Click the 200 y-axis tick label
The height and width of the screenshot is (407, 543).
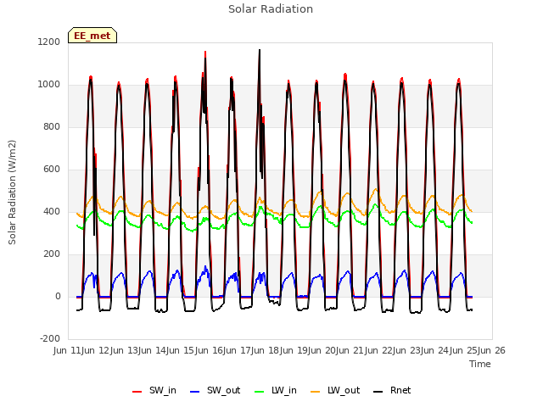(x=52, y=254)
